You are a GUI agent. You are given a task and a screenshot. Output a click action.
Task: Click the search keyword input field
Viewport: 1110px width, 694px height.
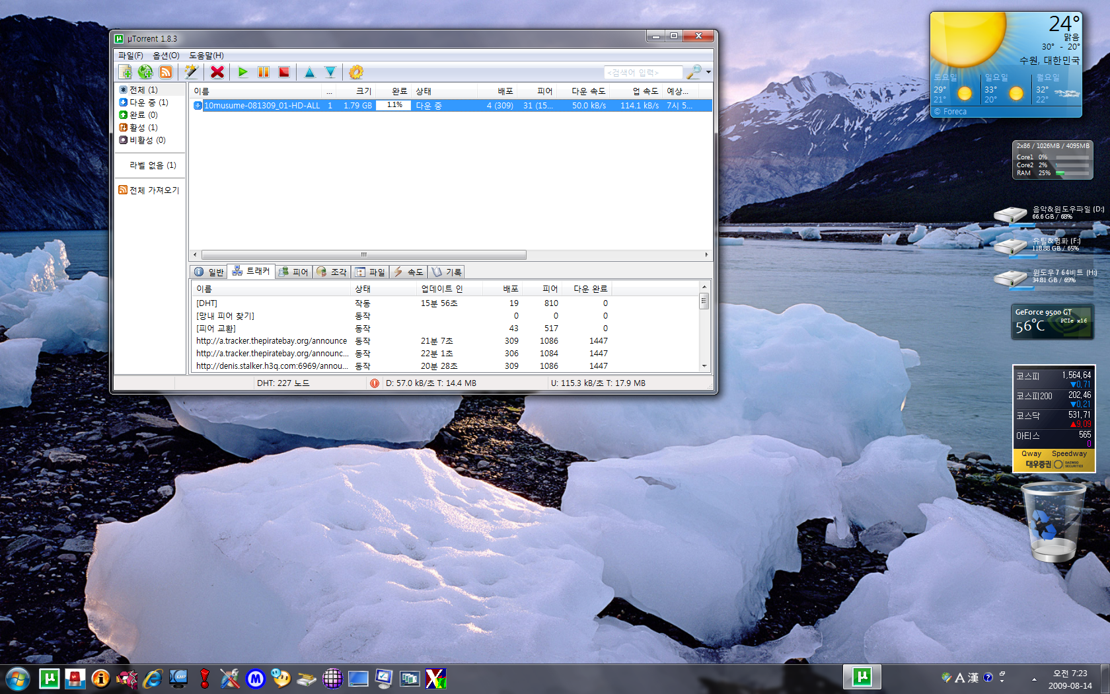tap(644, 73)
